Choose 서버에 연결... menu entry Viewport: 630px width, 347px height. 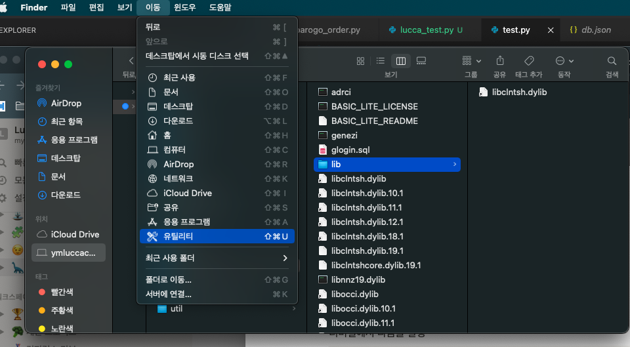point(217,294)
